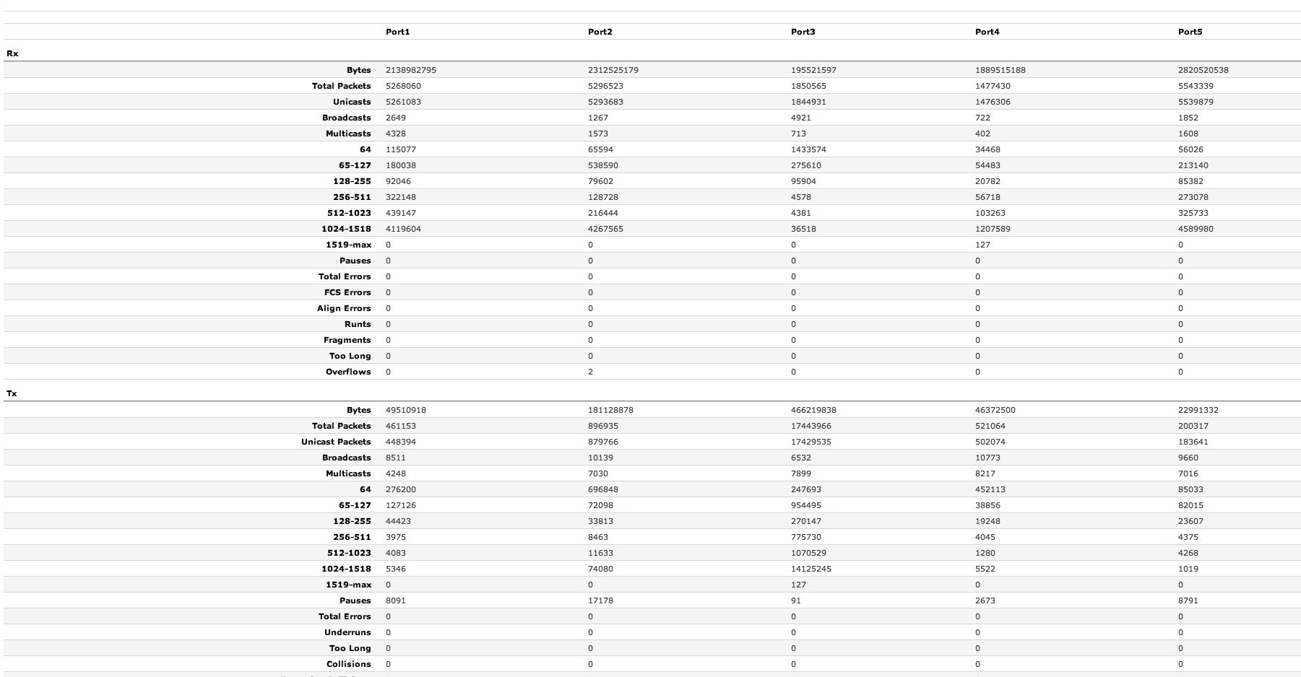This screenshot has height=677, width=1301.
Task: Click the Rx section heading
Action: [x=12, y=53]
